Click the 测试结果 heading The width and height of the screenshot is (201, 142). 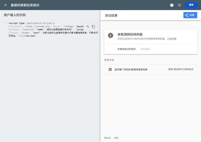pos(111,16)
